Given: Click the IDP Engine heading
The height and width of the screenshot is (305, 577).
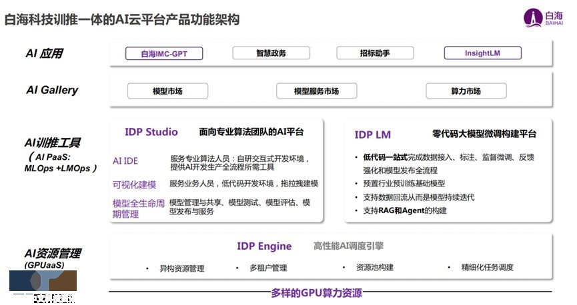Looking at the screenshot, I should point(264,246).
